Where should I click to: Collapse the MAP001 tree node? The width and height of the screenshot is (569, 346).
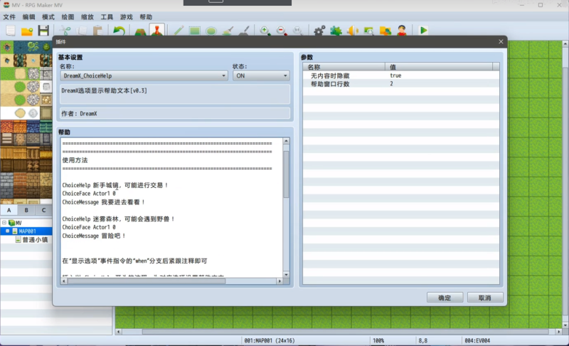point(7,231)
